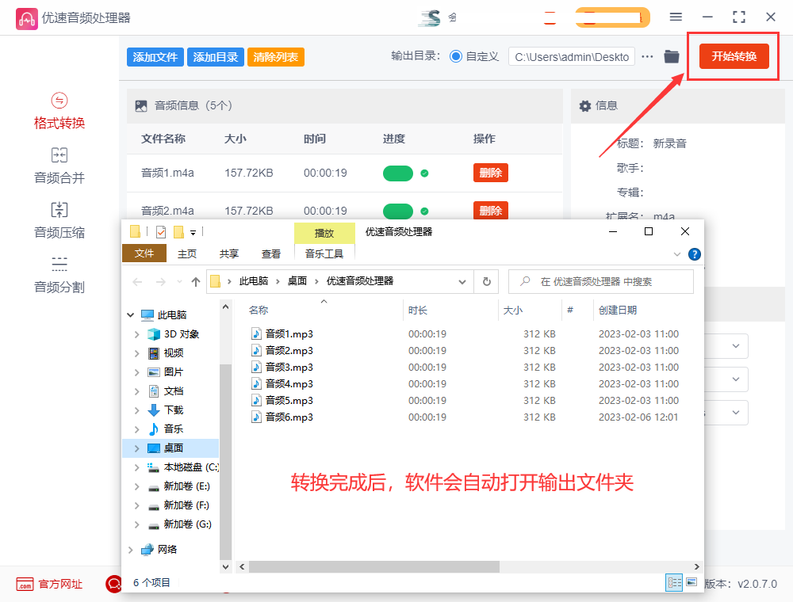Open the 音频分割 tool

(x=59, y=273)
